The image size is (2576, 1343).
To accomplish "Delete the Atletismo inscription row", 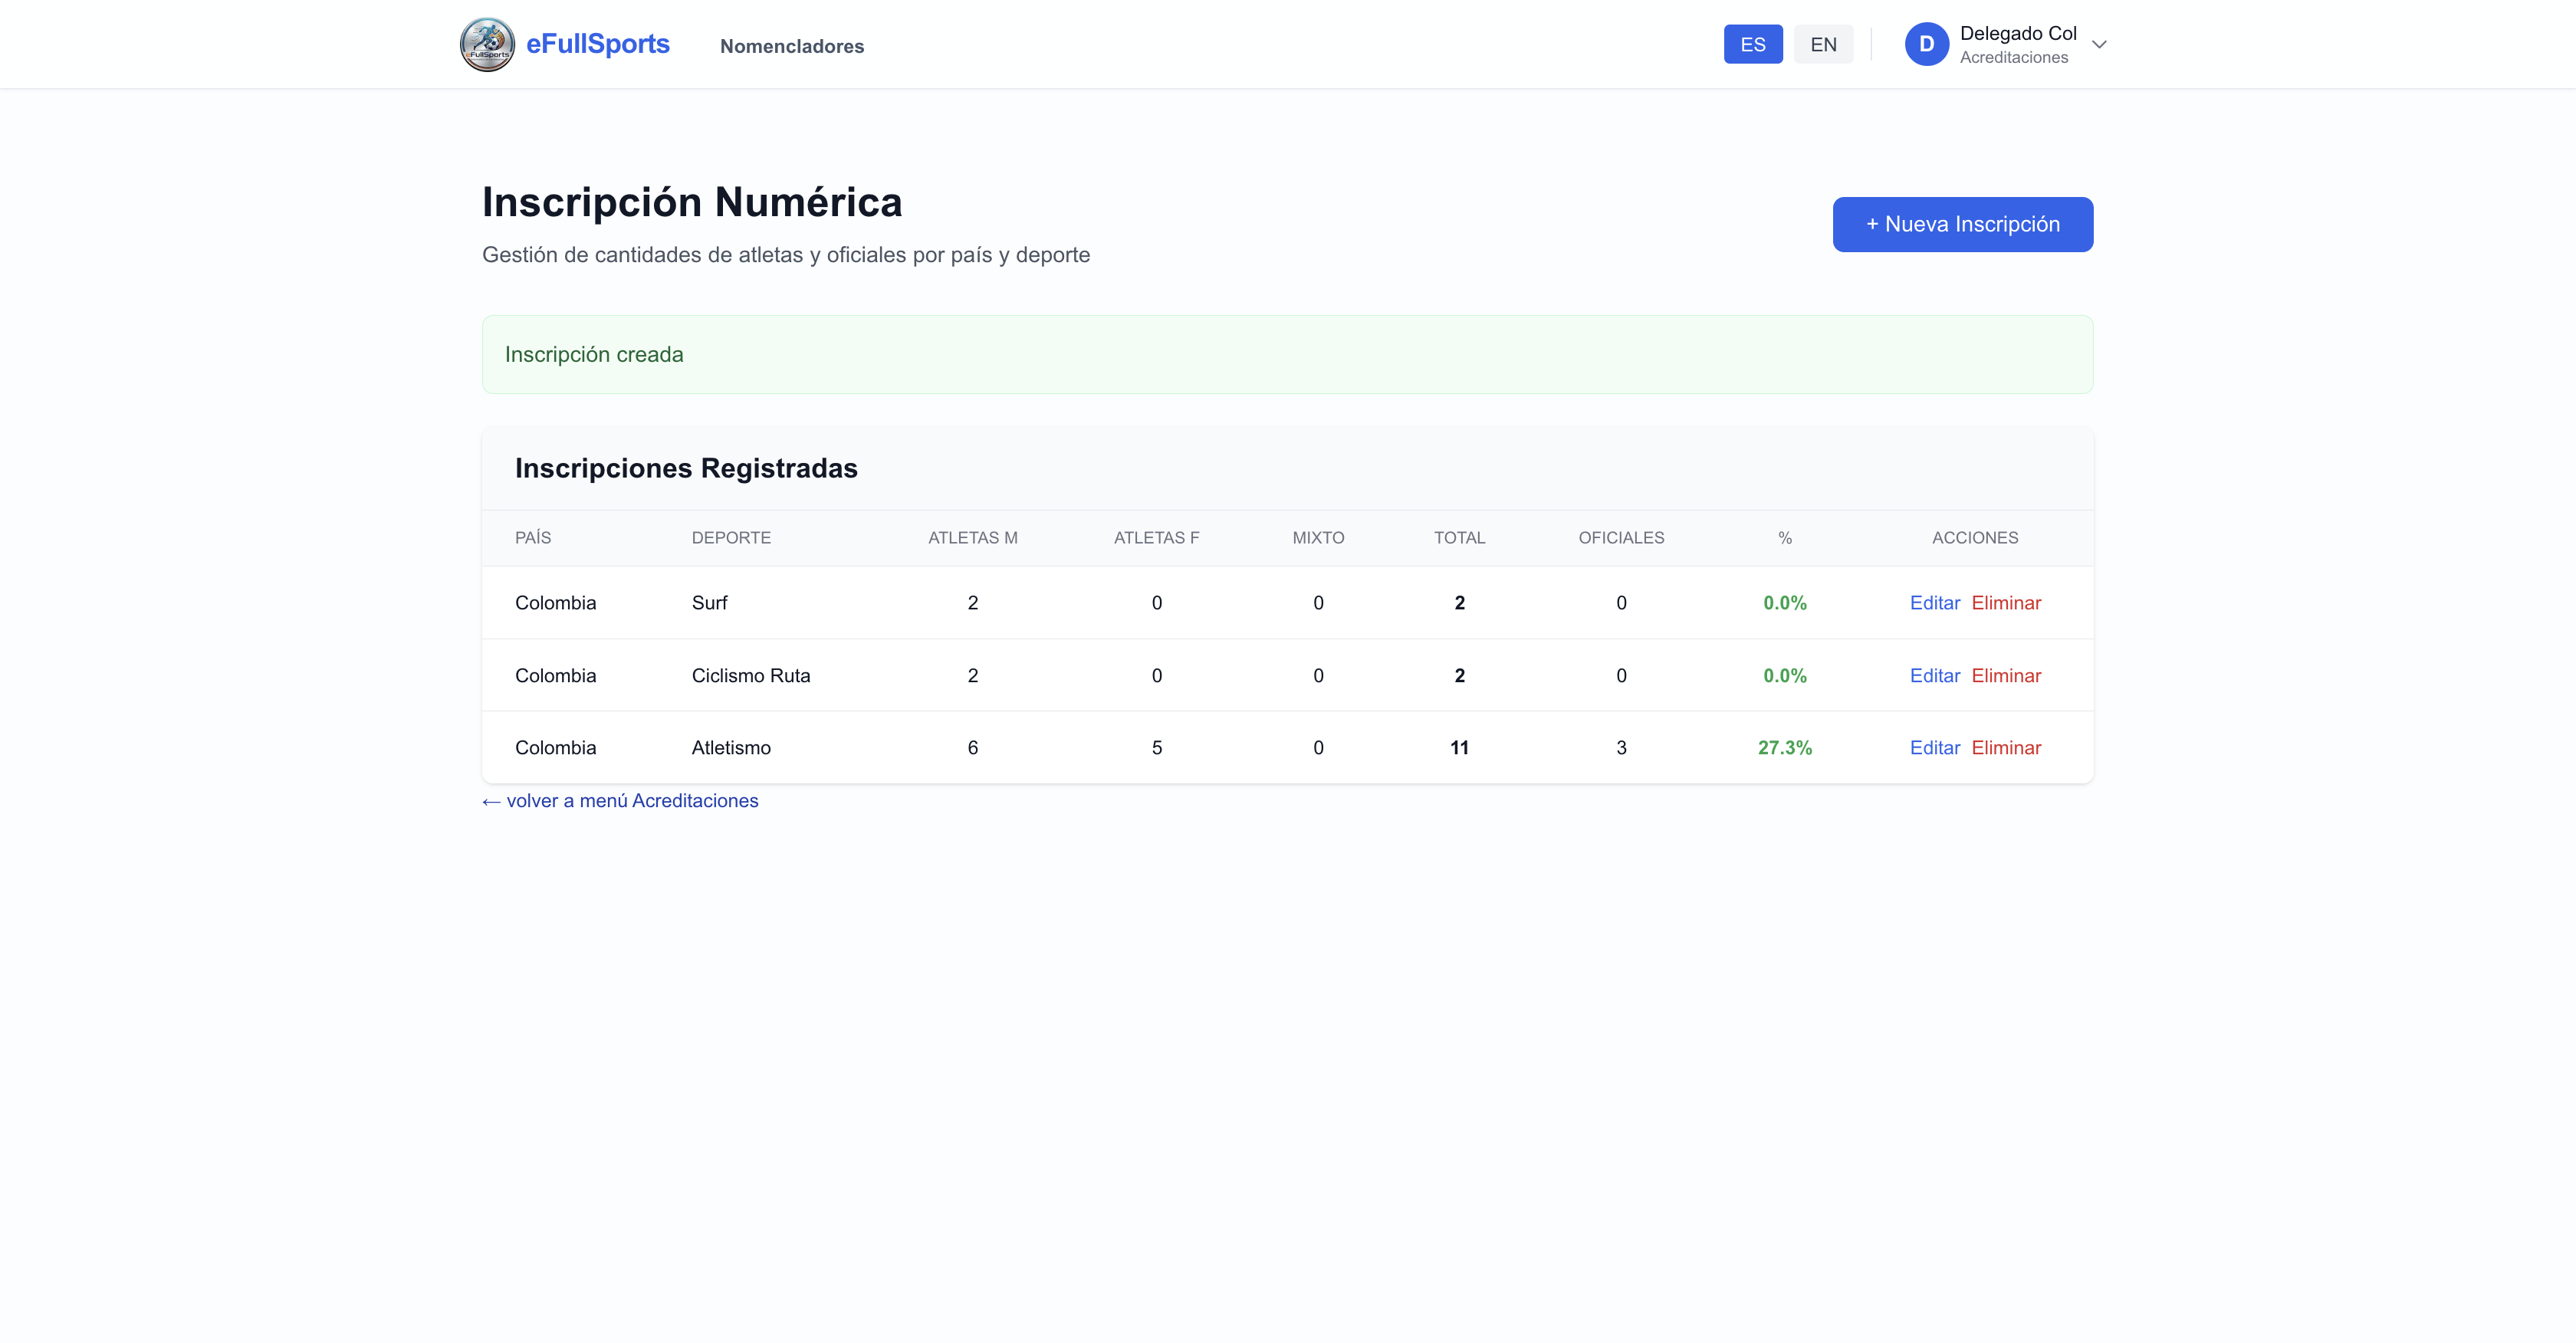I will pyautogui.click(x=2006, y=748).
